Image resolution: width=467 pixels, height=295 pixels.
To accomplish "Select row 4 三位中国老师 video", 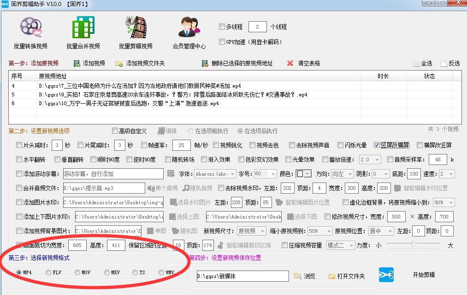I will pos(235,86).
